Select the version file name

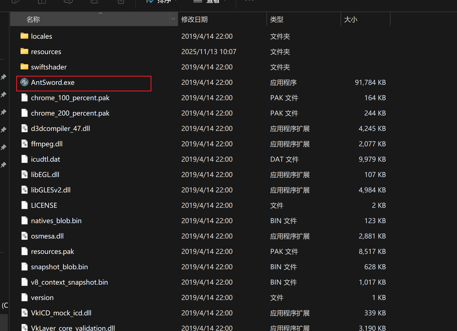(x=42, y=298)
